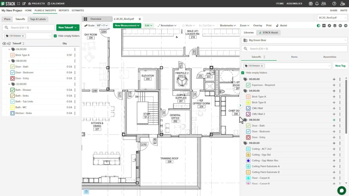Screen dimensions: 349x196
Task: Toggle the Door - Bedroom checkbox in left list
Action: [13, 72]
